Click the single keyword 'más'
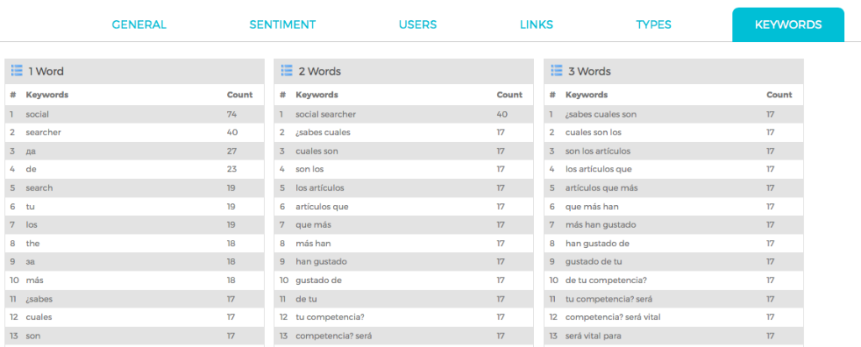Image resolution: width=861 pixels, height=347 pixels. point(34,281)
